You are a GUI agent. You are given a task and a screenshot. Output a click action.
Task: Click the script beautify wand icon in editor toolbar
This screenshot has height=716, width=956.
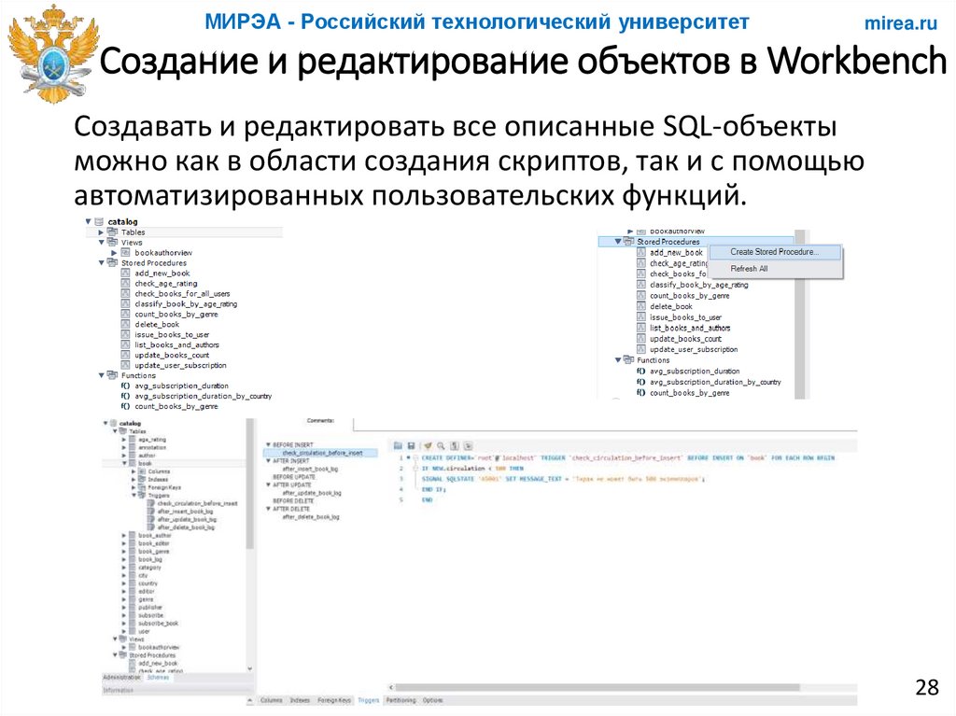pyautogui.click(x=427, y=444)
